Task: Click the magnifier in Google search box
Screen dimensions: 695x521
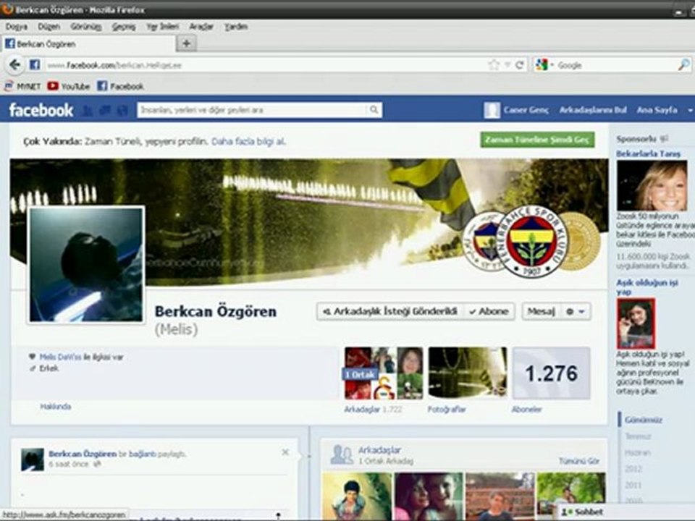Action: click(x=683, y=65)
